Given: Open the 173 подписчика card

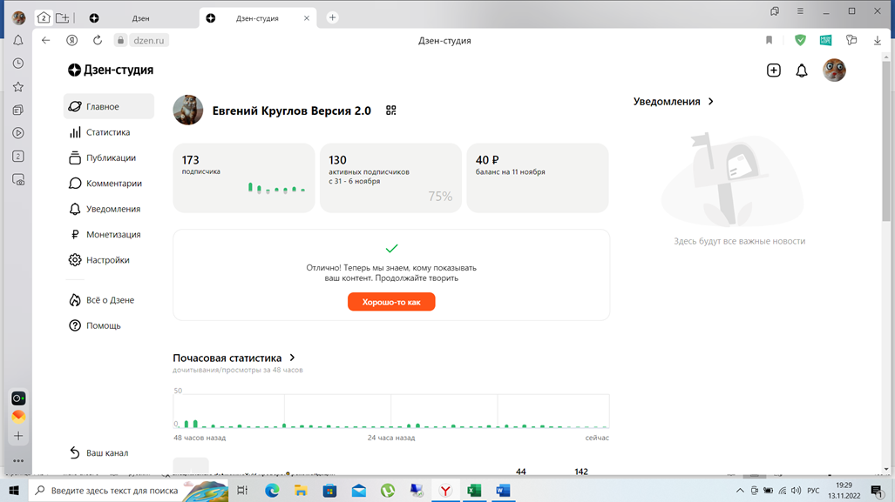Looking at the screenshot, I should pos(244,177).
